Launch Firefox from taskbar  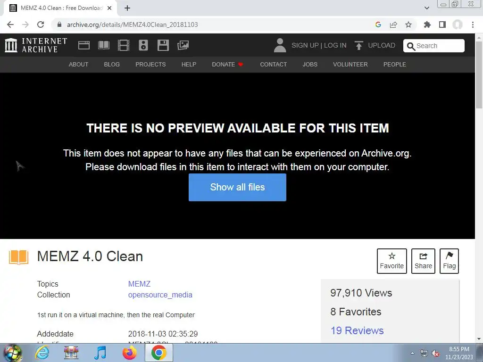pos(129,353)
